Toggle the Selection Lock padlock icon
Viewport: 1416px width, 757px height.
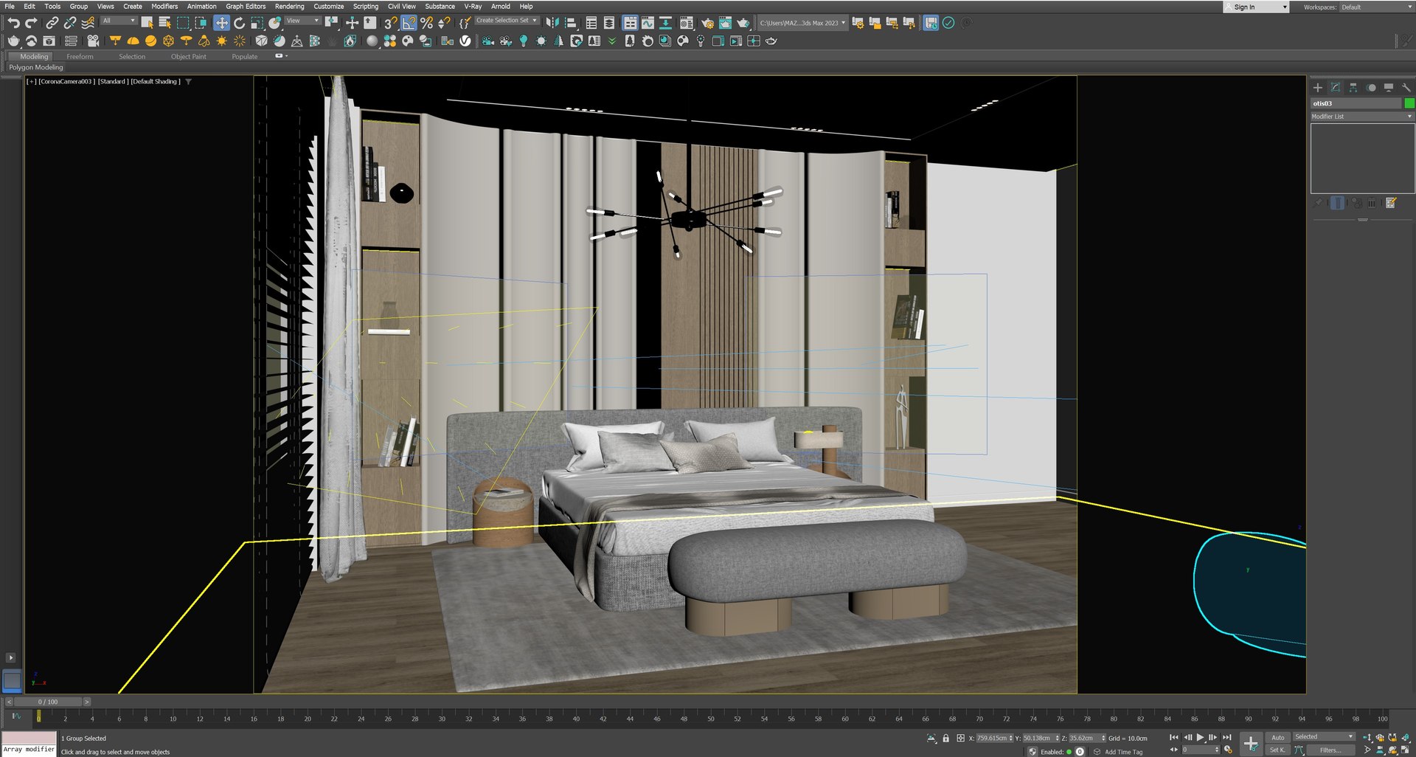point(945,738)
